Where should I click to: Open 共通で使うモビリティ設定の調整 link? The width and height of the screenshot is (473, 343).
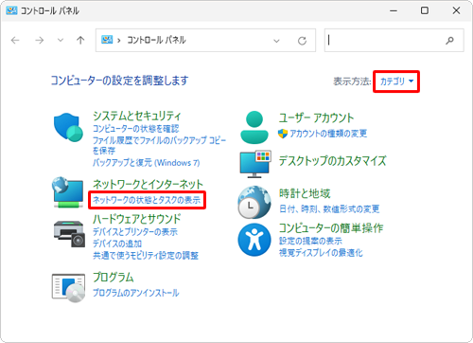click(x=146, y=255)
